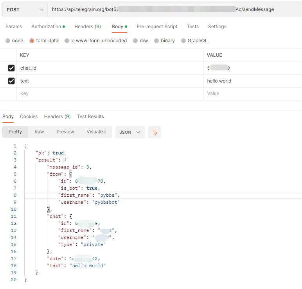Click the request URL field
This screenshot has height=289, width=302.
tap(175, 9)
